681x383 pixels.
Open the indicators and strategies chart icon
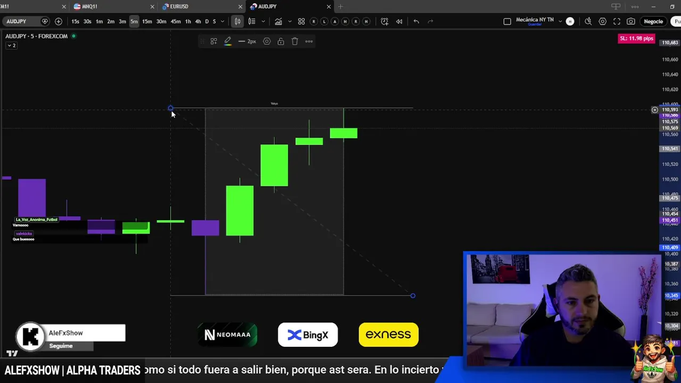point(278,21)
